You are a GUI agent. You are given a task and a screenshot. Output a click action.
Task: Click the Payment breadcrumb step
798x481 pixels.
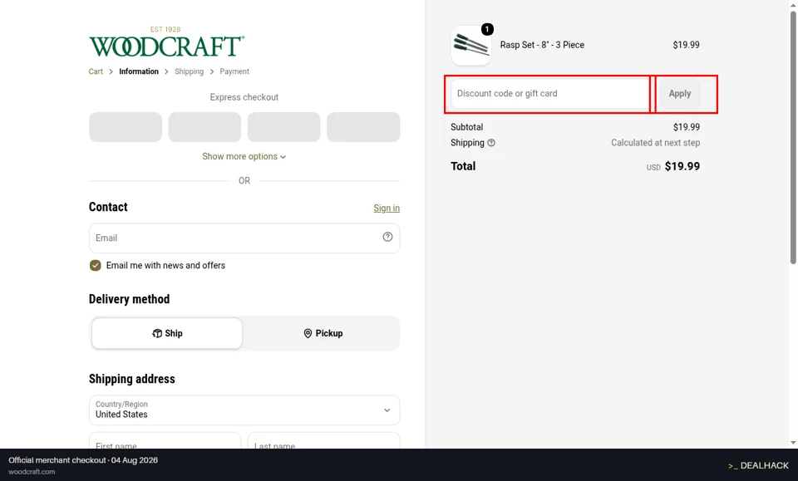click(234, 71)
